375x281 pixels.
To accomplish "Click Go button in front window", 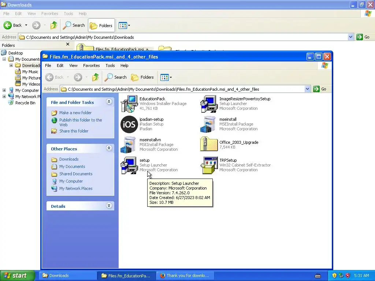I will 320,89.
